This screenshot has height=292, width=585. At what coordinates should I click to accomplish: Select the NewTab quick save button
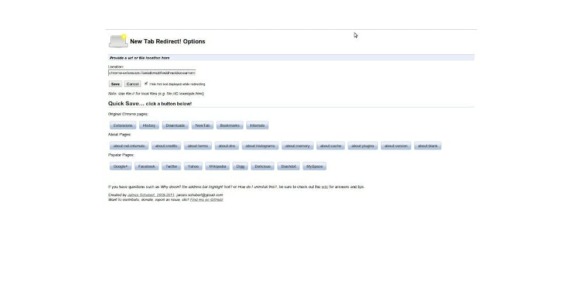[x=202, y=126]
